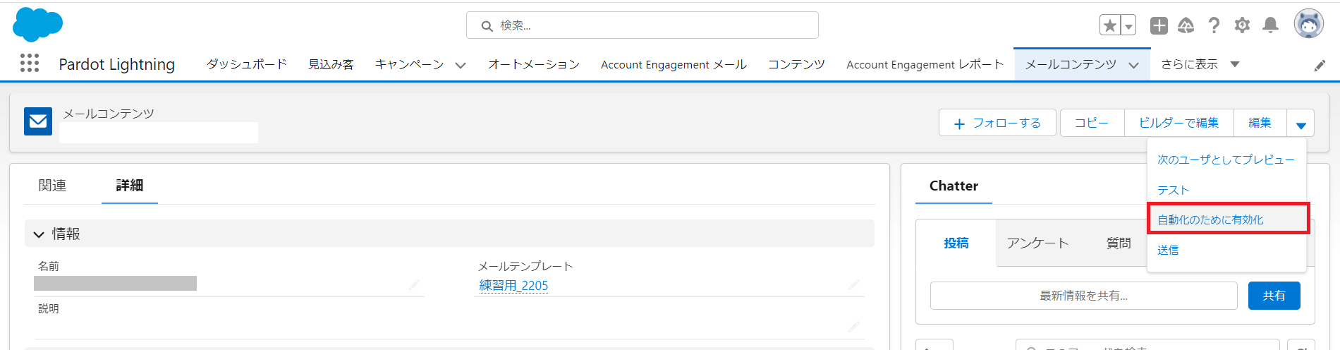Open the setup gear icon

[1242, 25]
